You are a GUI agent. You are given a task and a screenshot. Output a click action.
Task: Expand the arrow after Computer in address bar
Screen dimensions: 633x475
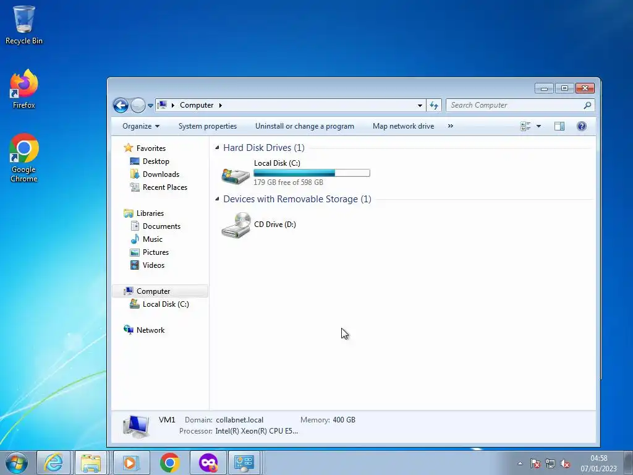221,105
